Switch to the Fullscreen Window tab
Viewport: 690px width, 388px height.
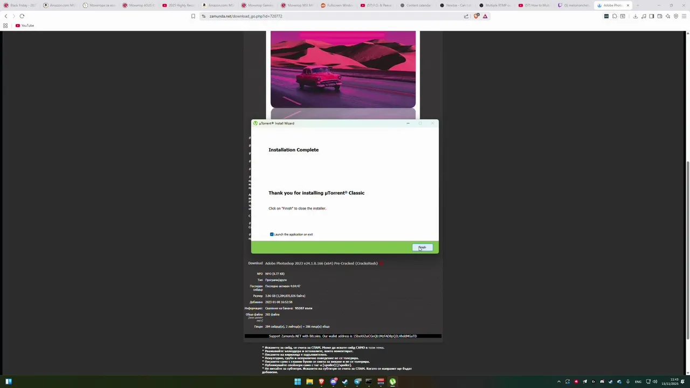(337, 5)
